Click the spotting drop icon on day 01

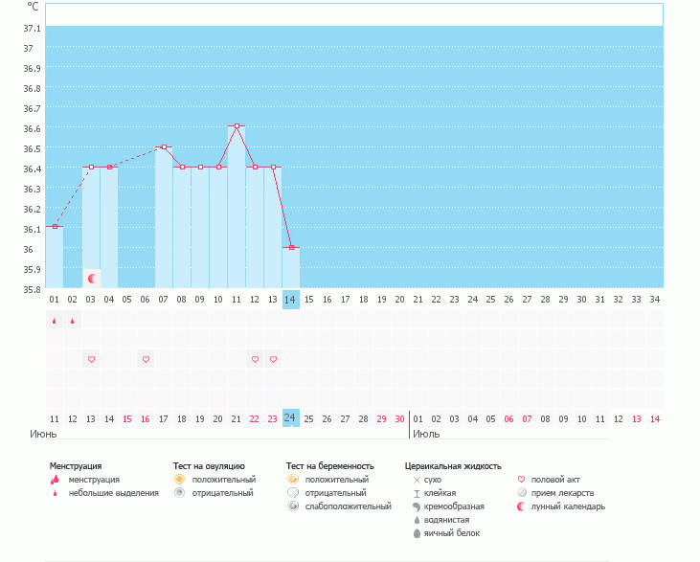tap(55, 322)
